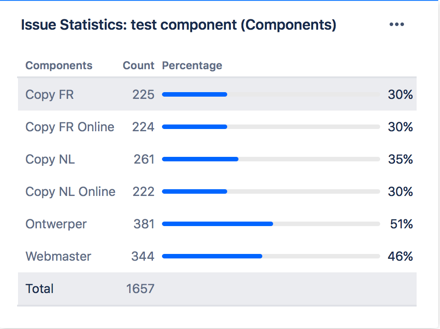Open the Copy FR component link
Screen dimensions: 440x329
coord(49,95)
